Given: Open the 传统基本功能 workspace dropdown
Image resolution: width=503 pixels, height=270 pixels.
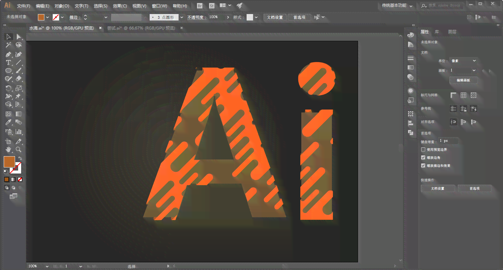Looking at the screenshot, I should [x=397, y=6].
